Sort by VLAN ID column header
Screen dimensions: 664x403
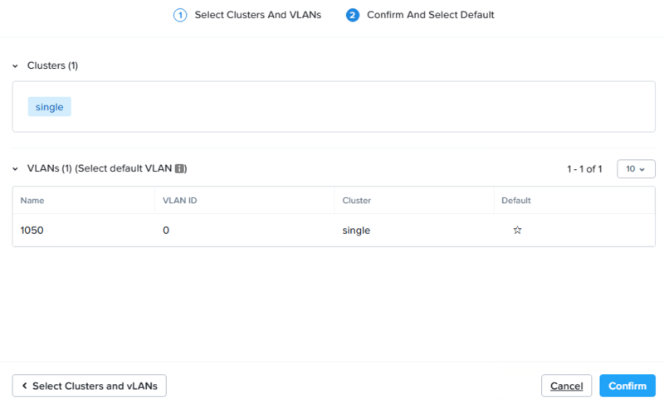point(179,201)
